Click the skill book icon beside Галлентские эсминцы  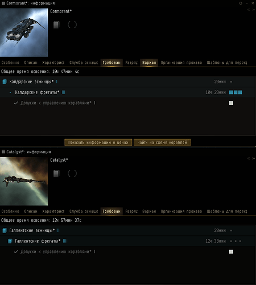tap(5, 230)
